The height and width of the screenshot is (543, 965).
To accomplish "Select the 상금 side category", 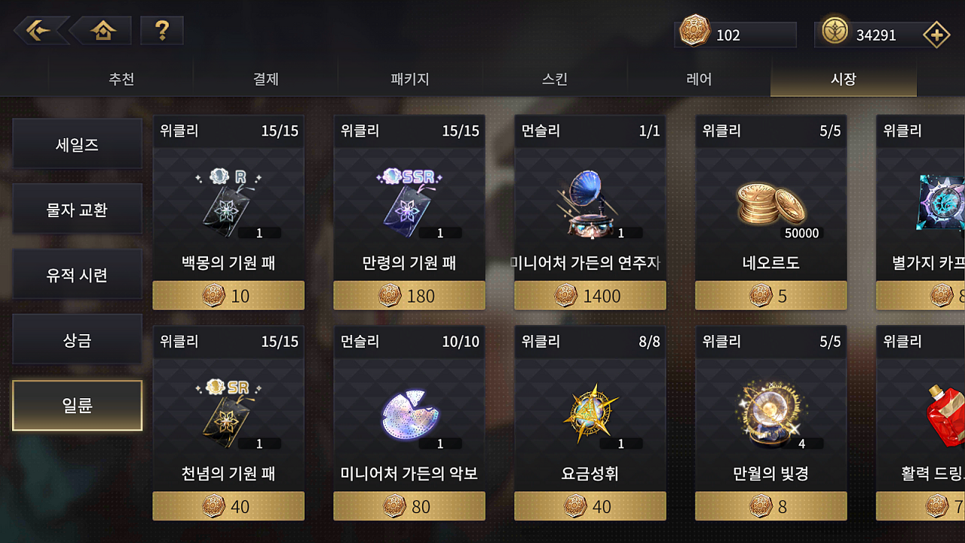I will 77,340.
